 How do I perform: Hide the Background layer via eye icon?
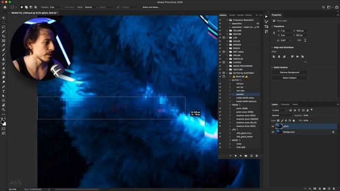click(x=273, y=132)
